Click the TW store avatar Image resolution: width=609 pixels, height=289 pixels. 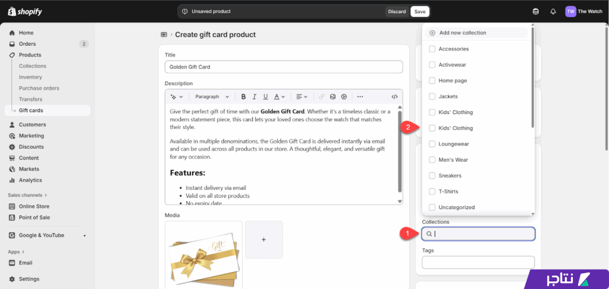pos(570,11)
